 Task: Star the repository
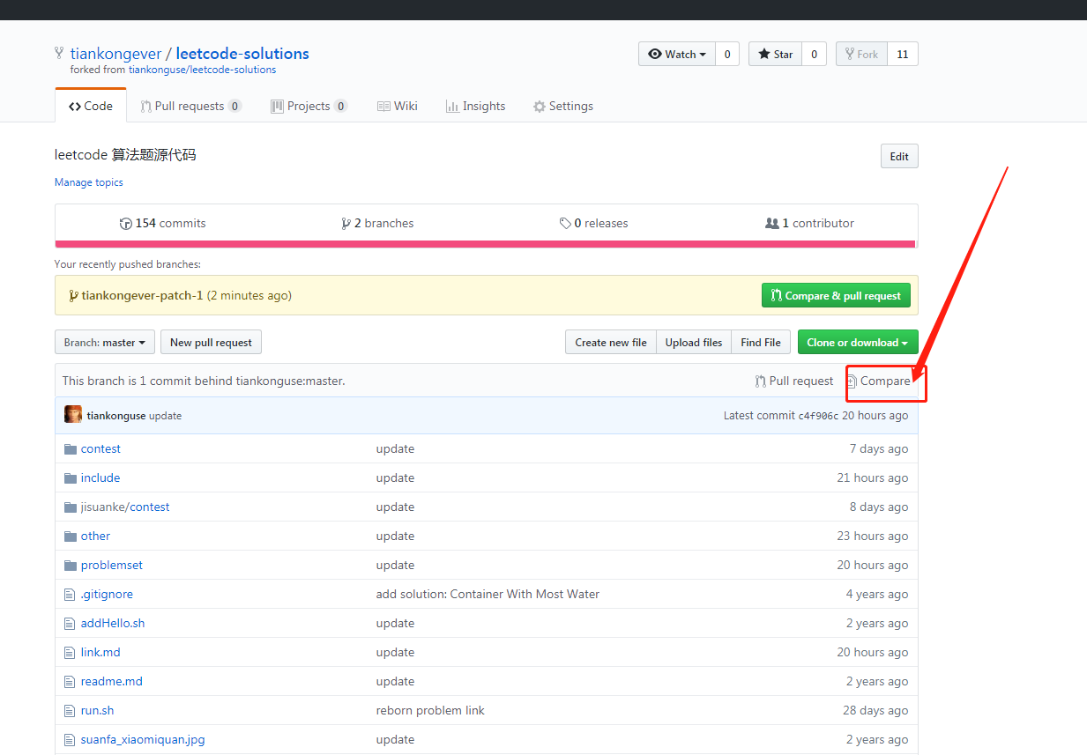(x=776, y=55)
